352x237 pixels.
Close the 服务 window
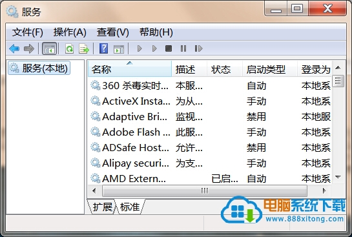pyautogui.click(x=327, y=8)
